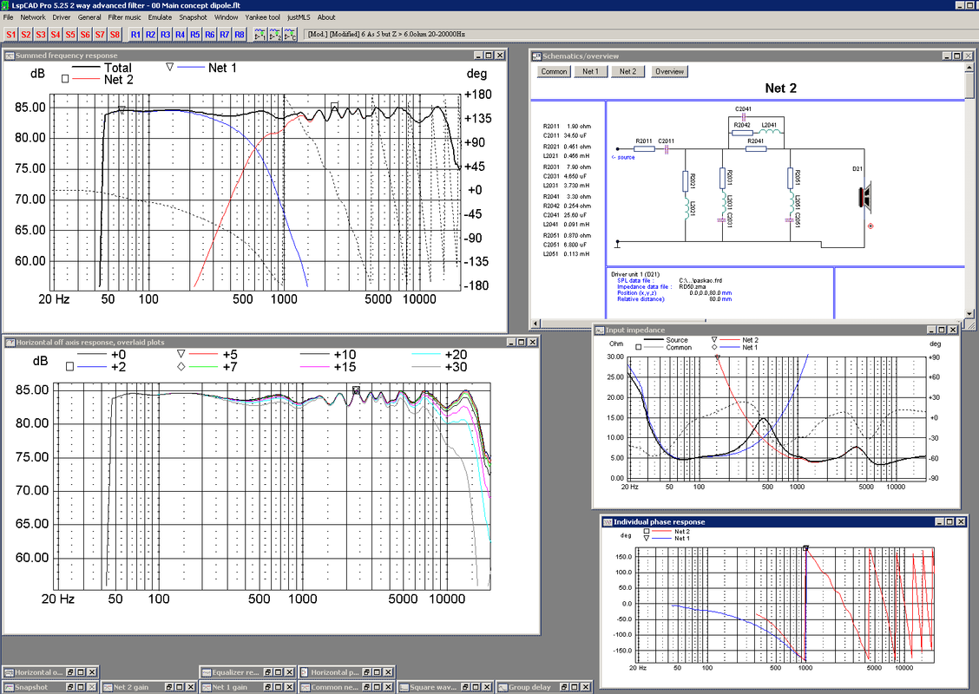Restore the minimized Square wave window

tap(466, 687)
